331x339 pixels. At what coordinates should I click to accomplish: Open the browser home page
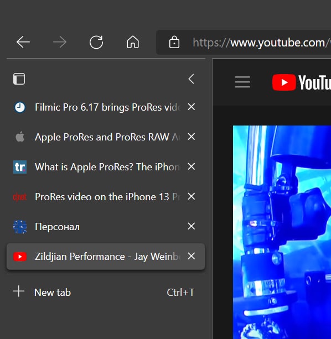pyautogui.click(x=133, y=42)
